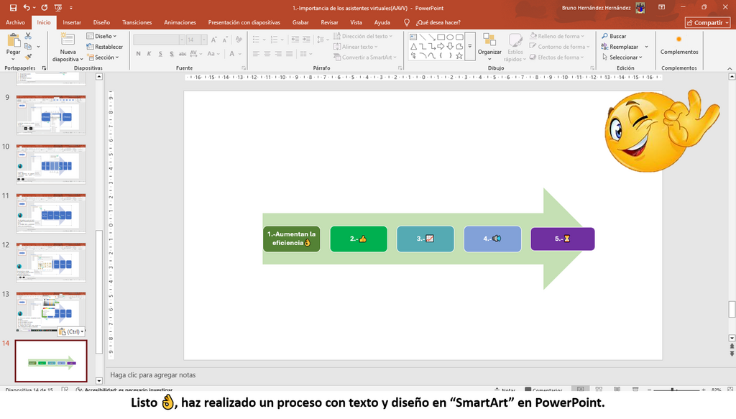This screenshot has height=419, width=736.
Task: Switch to the Insertar tab
Action: (72, 22)
